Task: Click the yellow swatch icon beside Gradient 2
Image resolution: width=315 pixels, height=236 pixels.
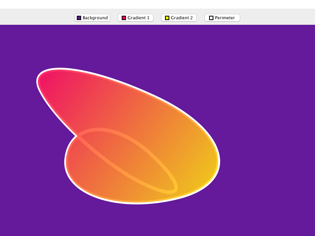Action: click(167, 18)
